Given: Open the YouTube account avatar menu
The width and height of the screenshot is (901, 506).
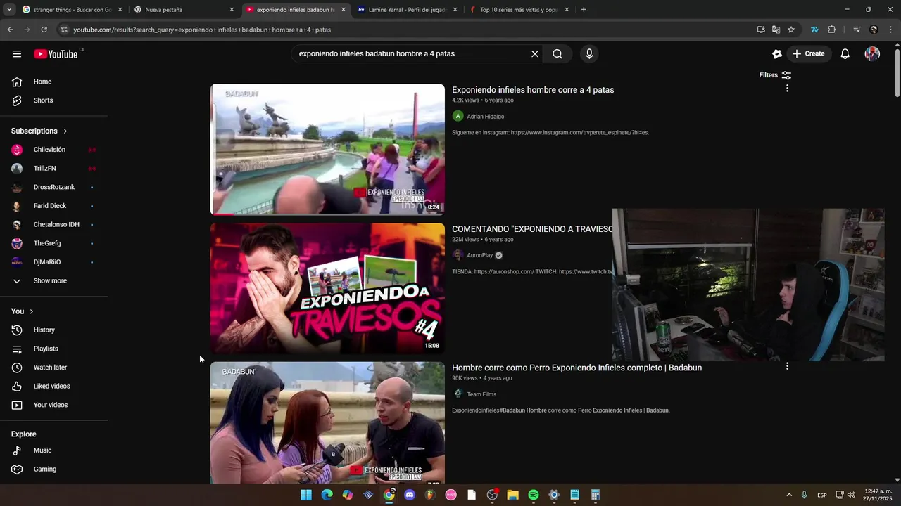Looking at the screenshot, I should tap(872, 54).
